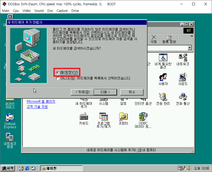Image resolution: width=212 pixels, height=172 pixels.
Task: Expand the toolbar overflow chevron
Action: tap(192, 36)
